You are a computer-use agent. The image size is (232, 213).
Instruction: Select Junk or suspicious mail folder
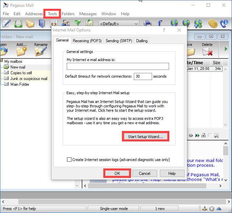point(29,79)
